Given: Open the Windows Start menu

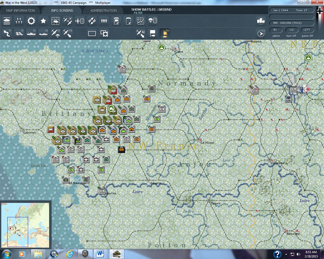Looking at the screenshot, I should pos(6,254).
